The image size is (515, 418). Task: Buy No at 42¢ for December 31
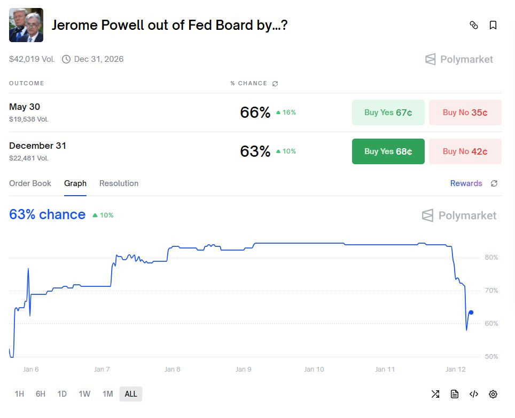[465, 151]
